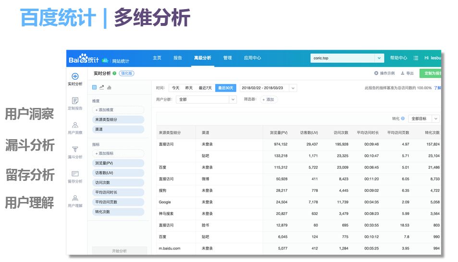The height and width of the screenshot is (262, 458).
Task: Click the Baidu 统计 logo
Action: coord(84,59)
